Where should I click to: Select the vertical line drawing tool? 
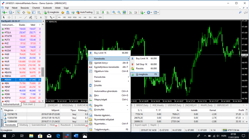pos(15,17)
